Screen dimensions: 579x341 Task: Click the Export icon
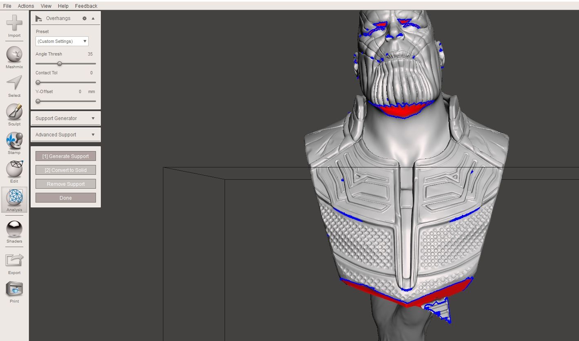[x=14, y=261]
